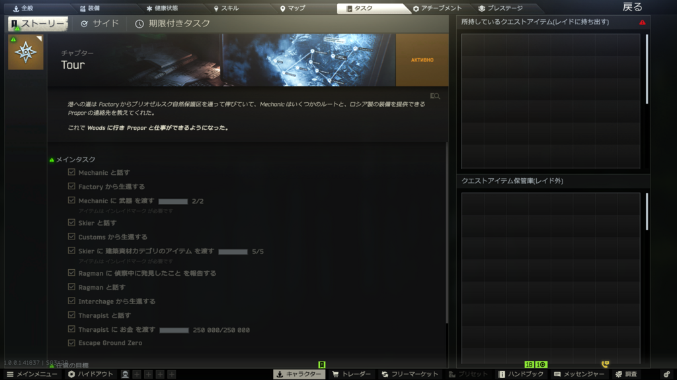Click the red warning triangle icon
Viewport: 677px width, 380px height.
click(642, 22)
